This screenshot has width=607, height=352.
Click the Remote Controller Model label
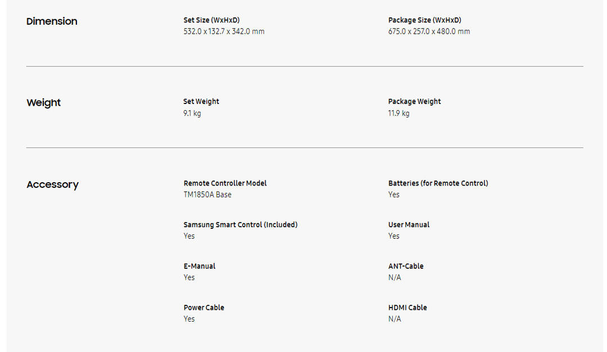(225, 183)
